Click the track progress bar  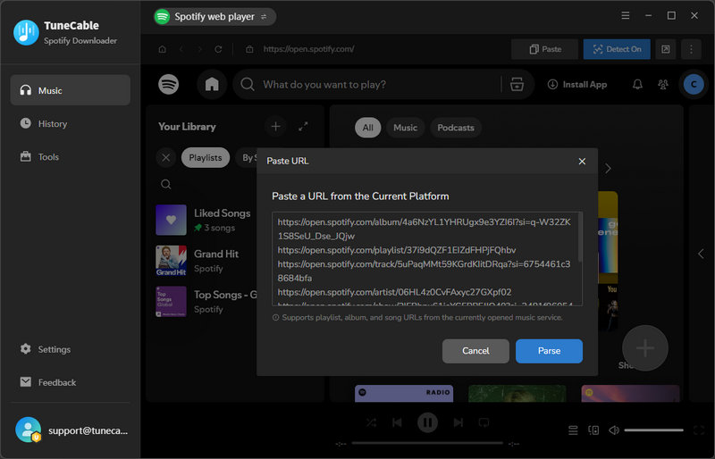[427, 443]
